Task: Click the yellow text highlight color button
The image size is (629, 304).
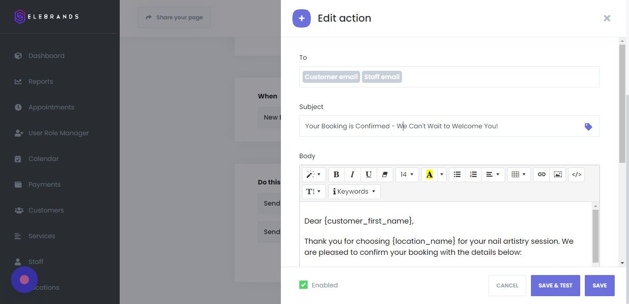Action: 430,174
